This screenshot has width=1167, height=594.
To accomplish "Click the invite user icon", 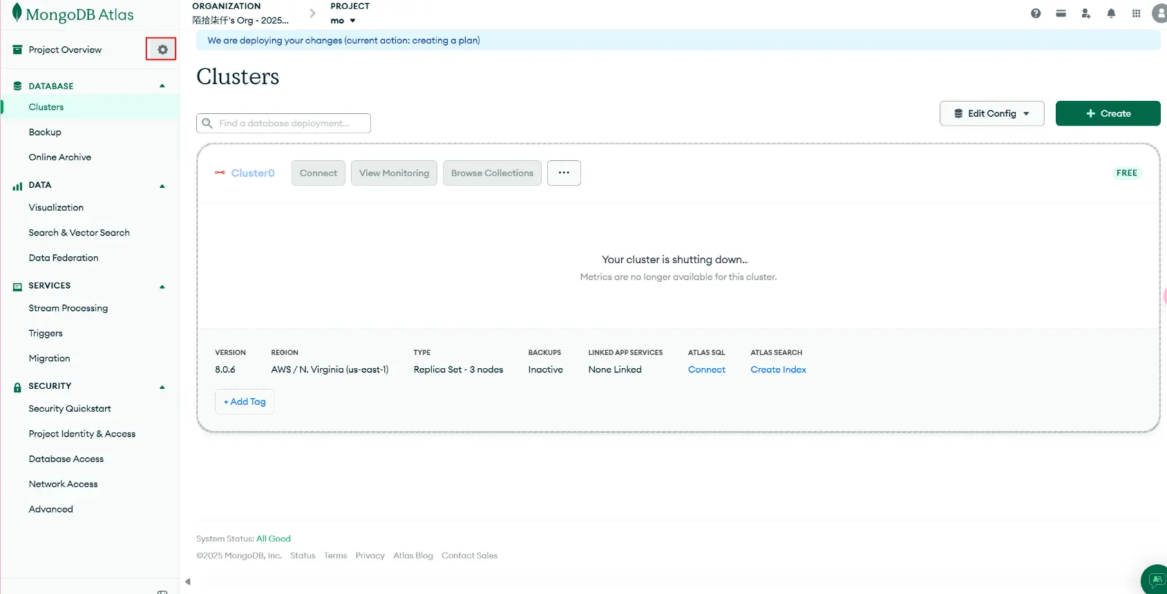I will tap(1085, 13).
